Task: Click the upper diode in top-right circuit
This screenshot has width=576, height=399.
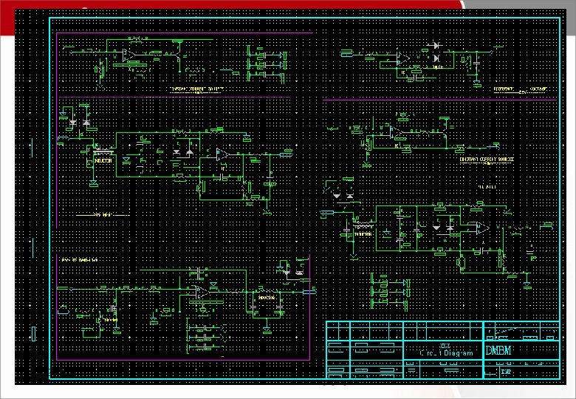Action: point(436,46)
